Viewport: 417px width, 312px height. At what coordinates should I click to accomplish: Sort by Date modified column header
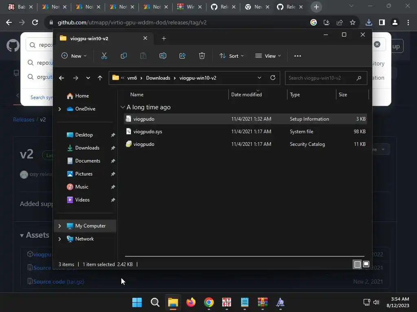click(x=246, y=95)
